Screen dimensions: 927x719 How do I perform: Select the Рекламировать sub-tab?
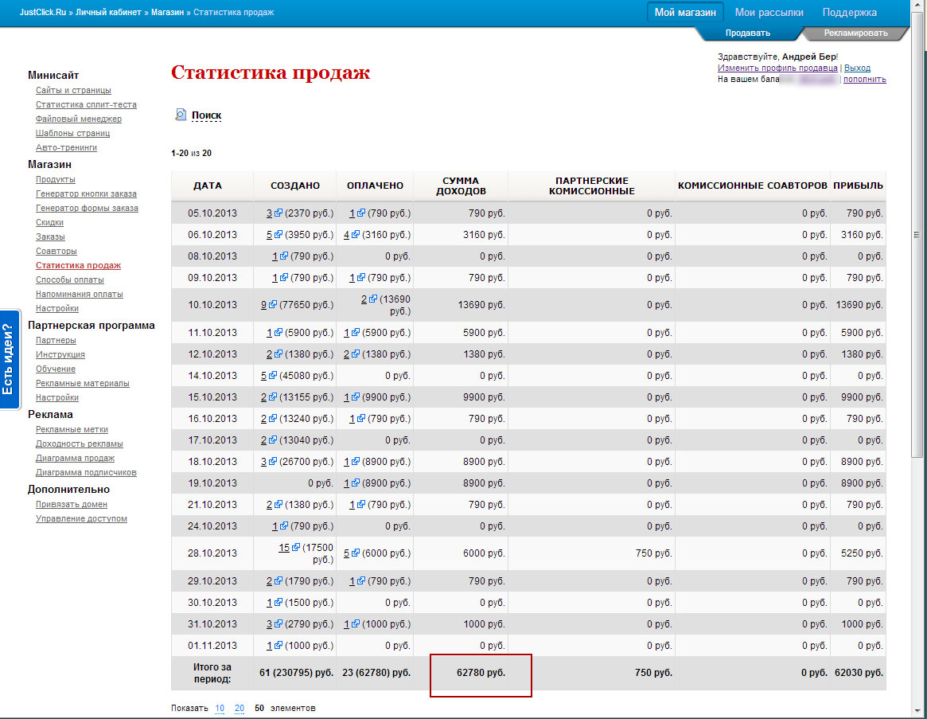point(855,33)
